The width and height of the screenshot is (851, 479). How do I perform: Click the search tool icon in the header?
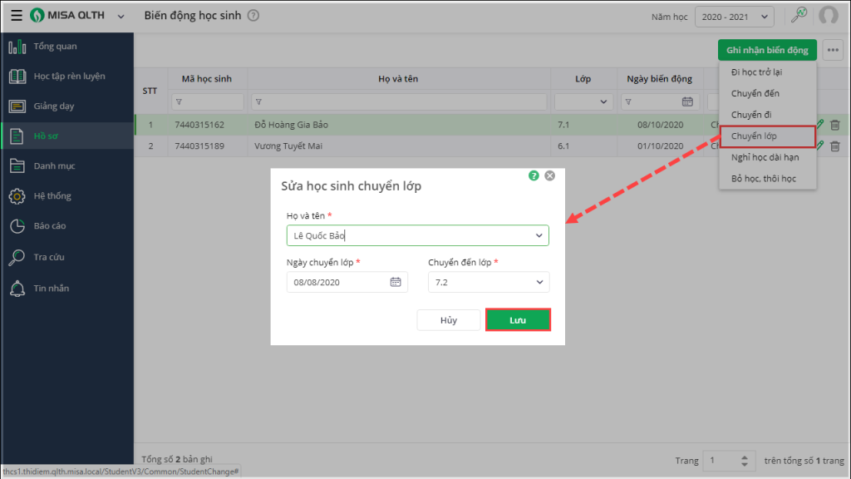point(799,15)
